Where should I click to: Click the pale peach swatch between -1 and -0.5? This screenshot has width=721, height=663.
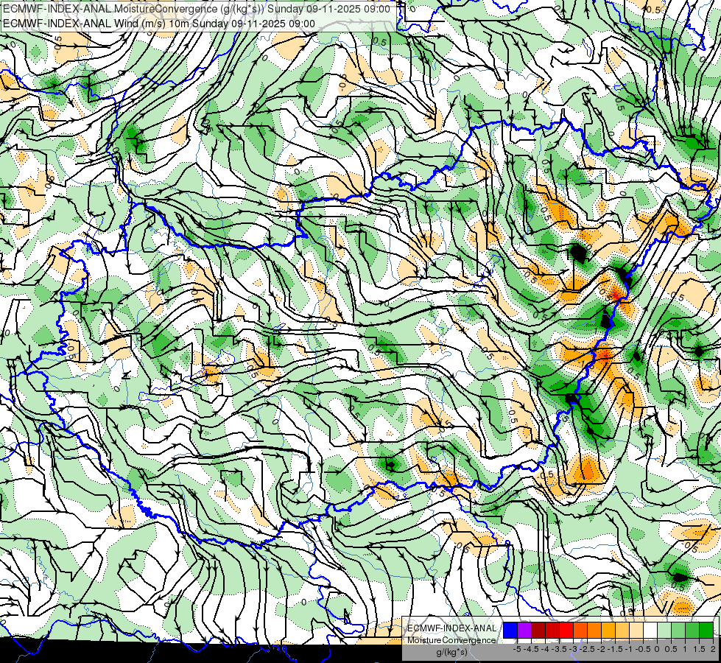[x=636, y=630]
